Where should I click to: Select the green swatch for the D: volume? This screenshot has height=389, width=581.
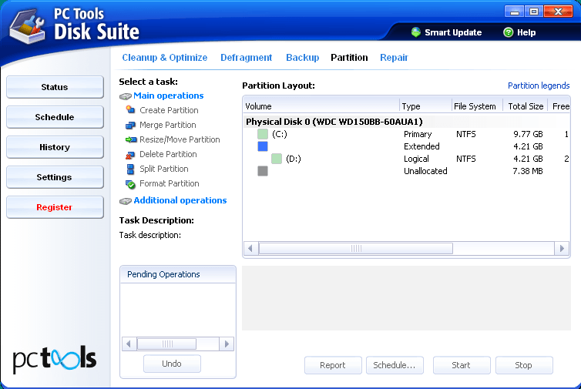tap(277, 159)
